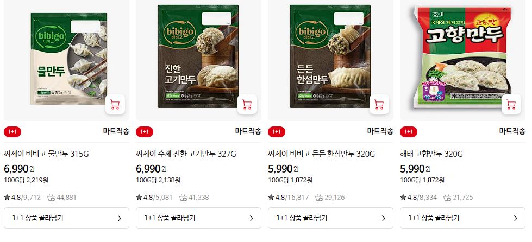Click star rating icon for 물만두
Viewport: 532px width, 242px height.
(x=7, y=198)
